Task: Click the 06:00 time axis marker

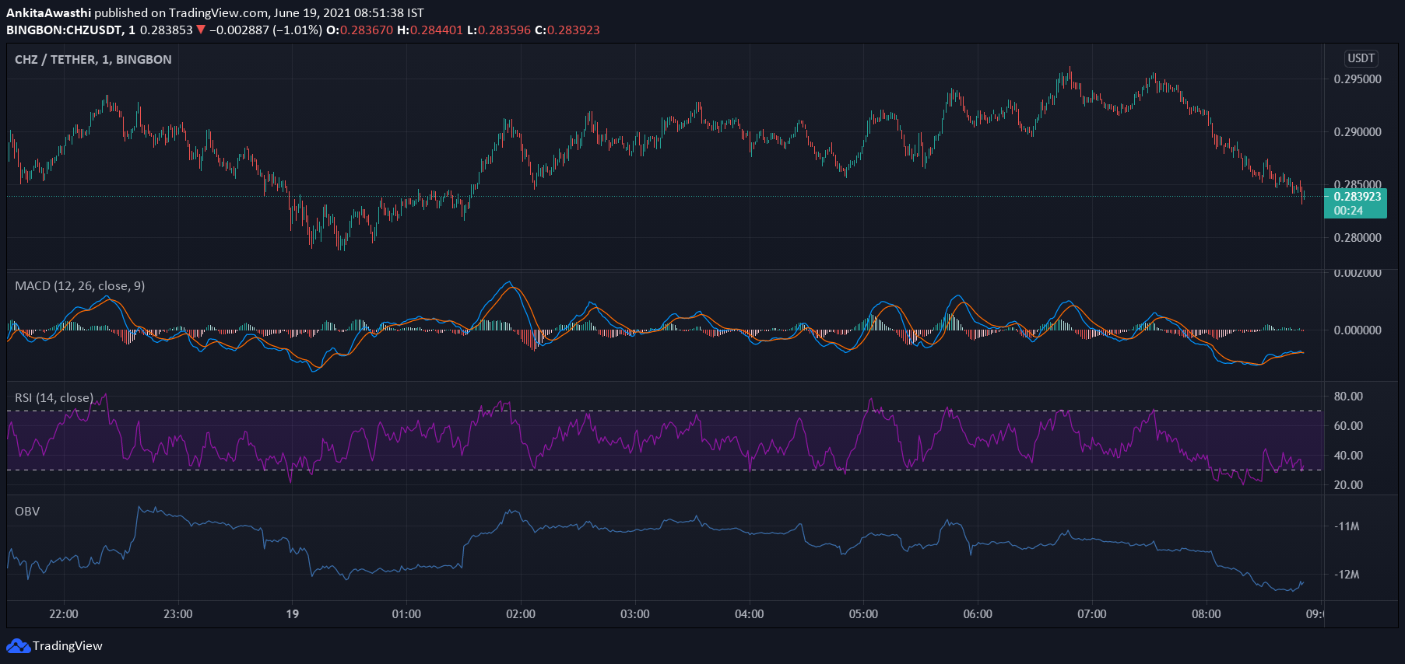Action: (x=978, y=614)
